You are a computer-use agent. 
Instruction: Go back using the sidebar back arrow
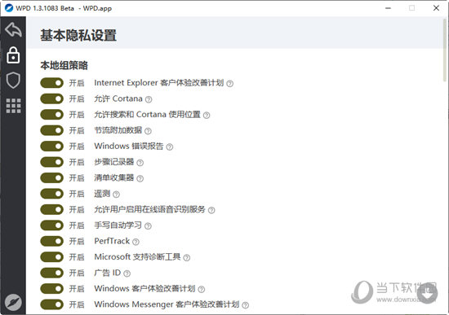coord(13,29)
